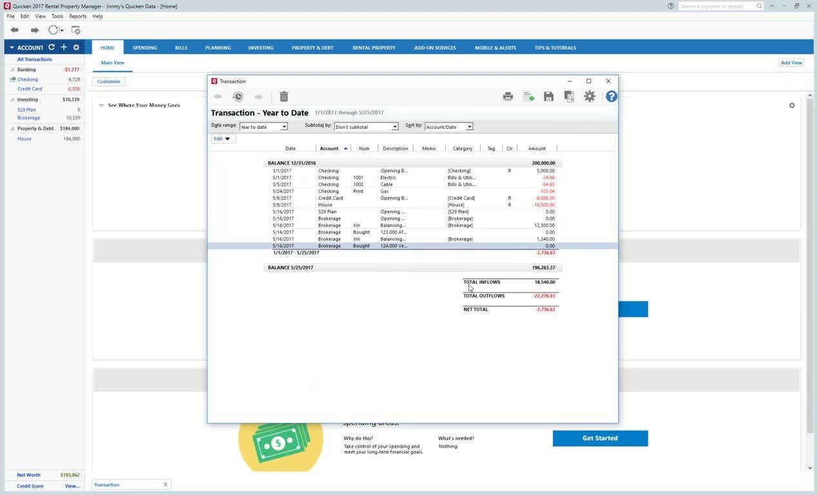Click the report Help question mark icon
818x495 pixels.
pos(611,97)
